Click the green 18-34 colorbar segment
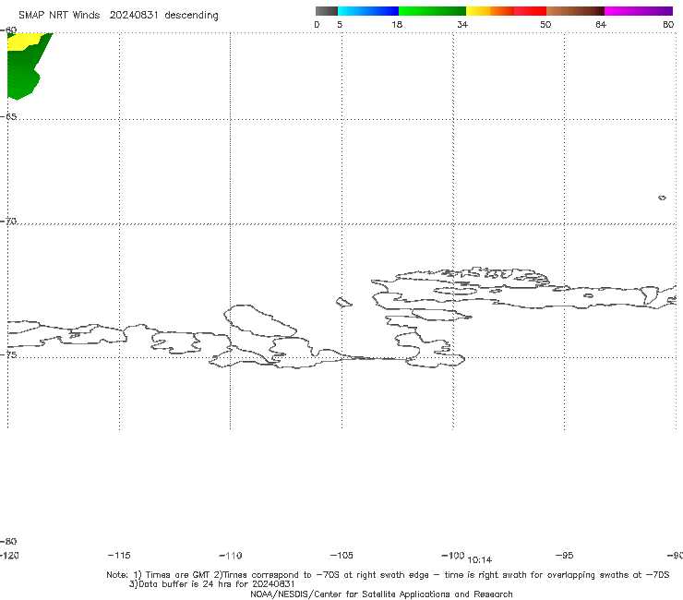The height and width of the screenshot is (600, 683). coord(432,11)
